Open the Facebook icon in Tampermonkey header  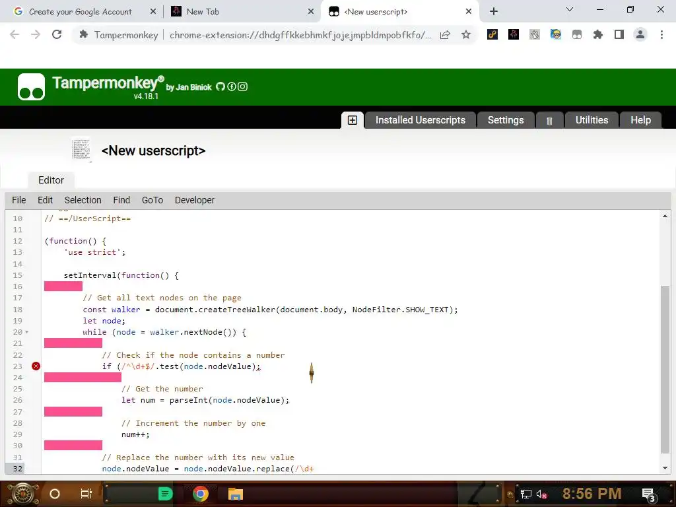(x=232, y=86)
